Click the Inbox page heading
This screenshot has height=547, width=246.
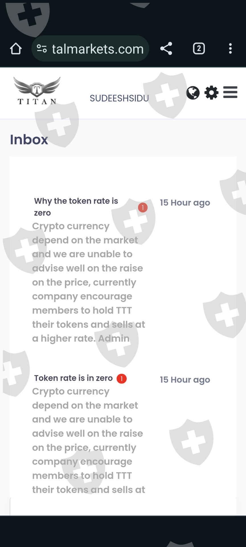coord(29,140)
